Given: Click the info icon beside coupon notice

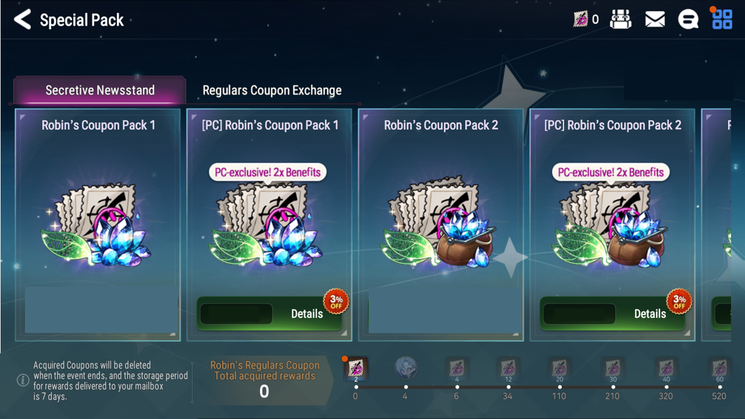Looking at the screenshot, I should pos(23,380).
